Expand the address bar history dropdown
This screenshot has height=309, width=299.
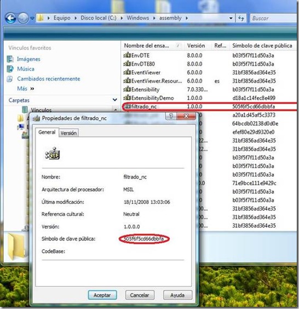(x=231, y=18)
